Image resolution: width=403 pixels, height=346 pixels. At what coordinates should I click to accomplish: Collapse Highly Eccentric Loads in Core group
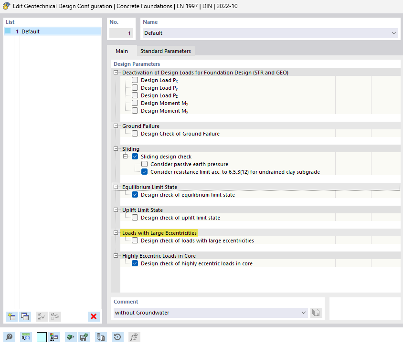(116, 256)
